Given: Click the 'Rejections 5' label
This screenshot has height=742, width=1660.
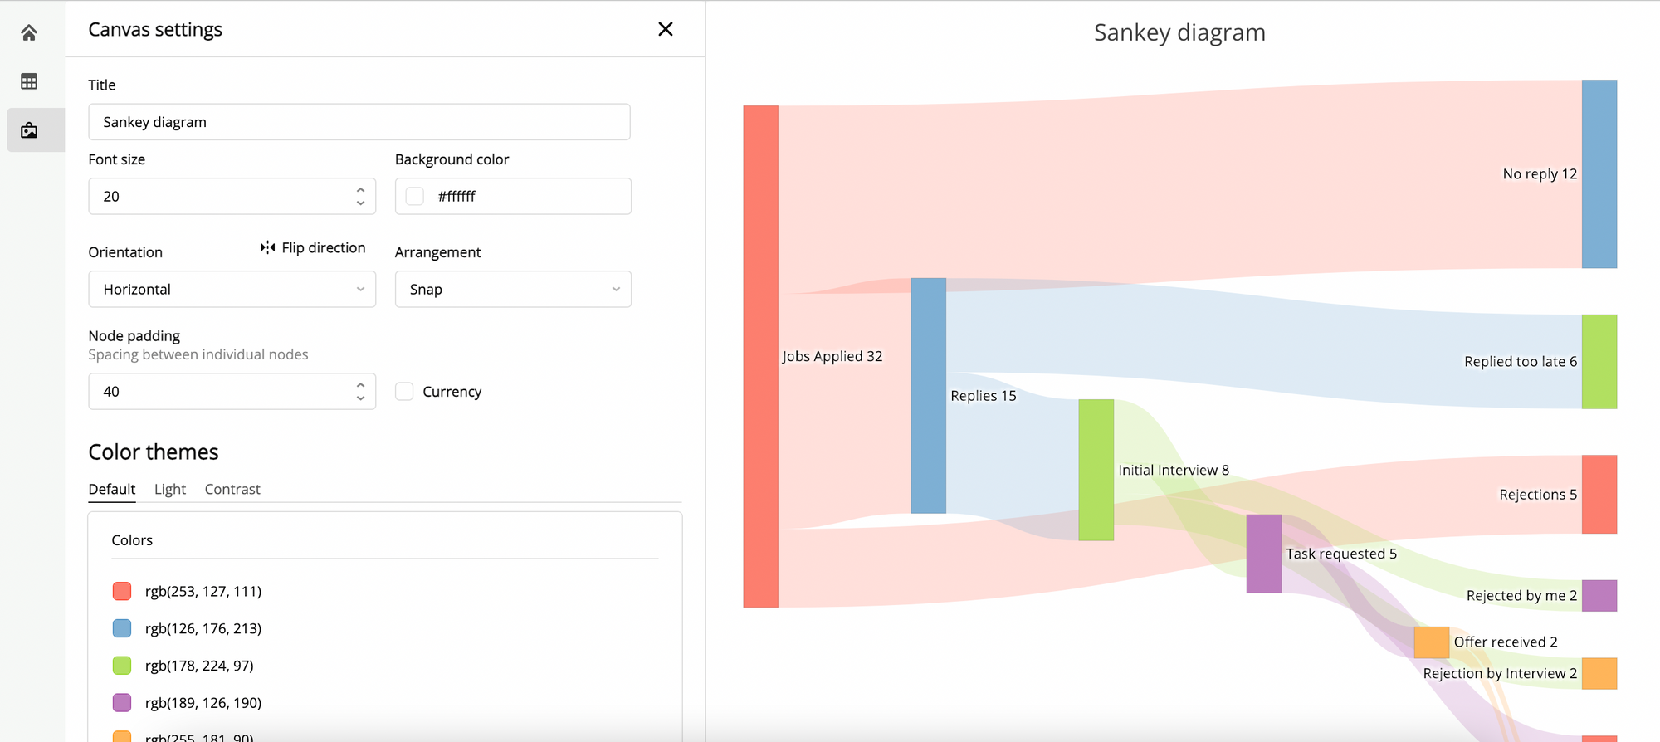Looking at the screenshot, I should 1538,495.
